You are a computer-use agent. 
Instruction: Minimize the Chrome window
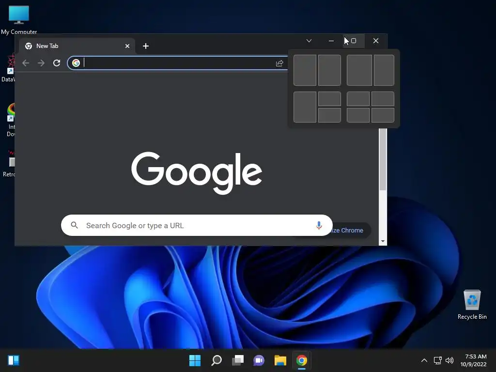(331, 41)
